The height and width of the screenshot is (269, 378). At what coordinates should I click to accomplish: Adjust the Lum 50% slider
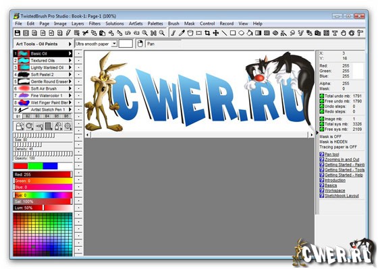tap(43, 208)
